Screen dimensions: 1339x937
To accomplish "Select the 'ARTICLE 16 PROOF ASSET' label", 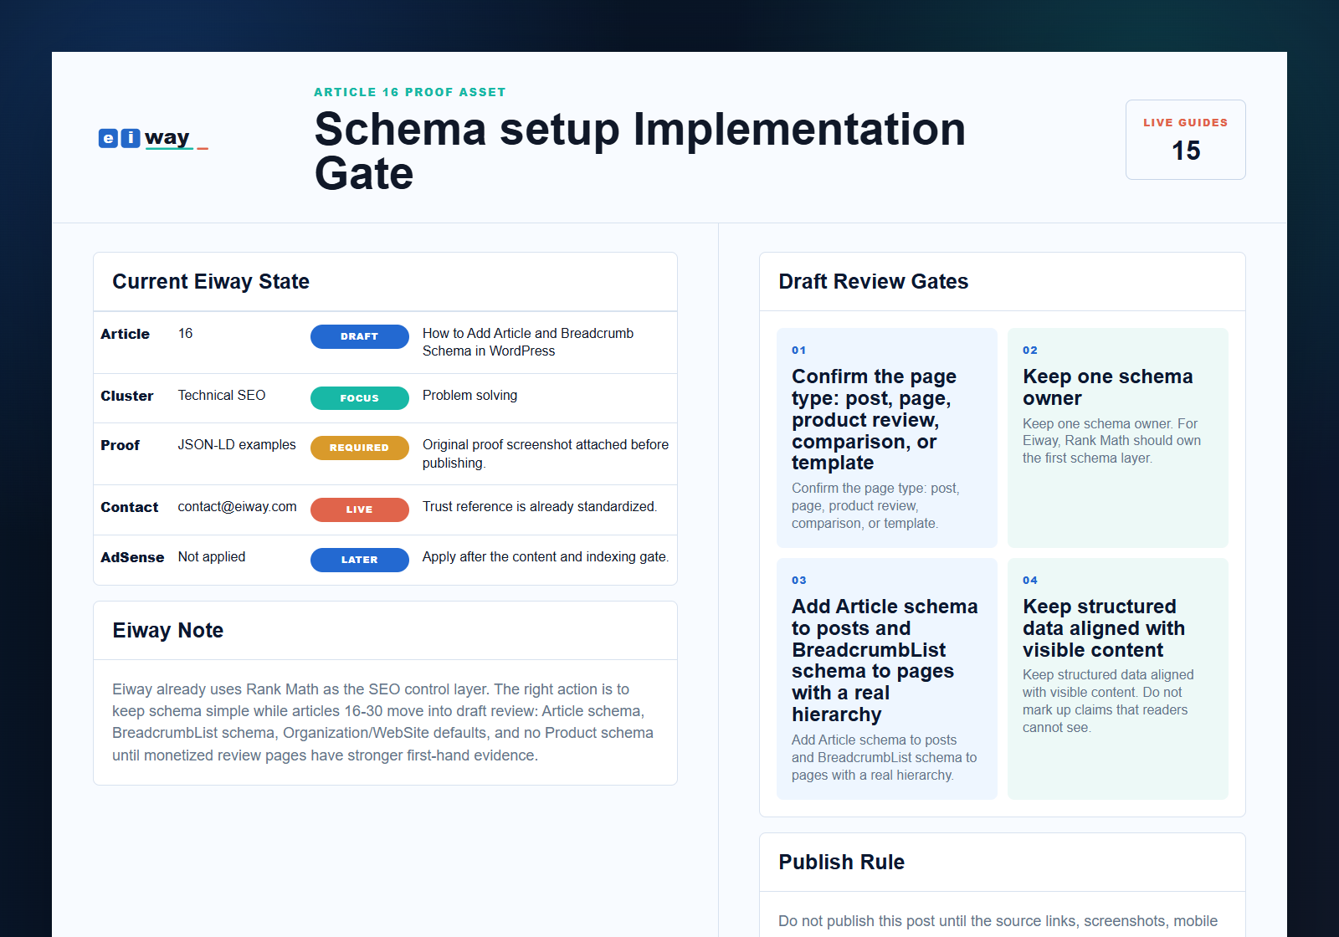I will [x=409, y=92].
